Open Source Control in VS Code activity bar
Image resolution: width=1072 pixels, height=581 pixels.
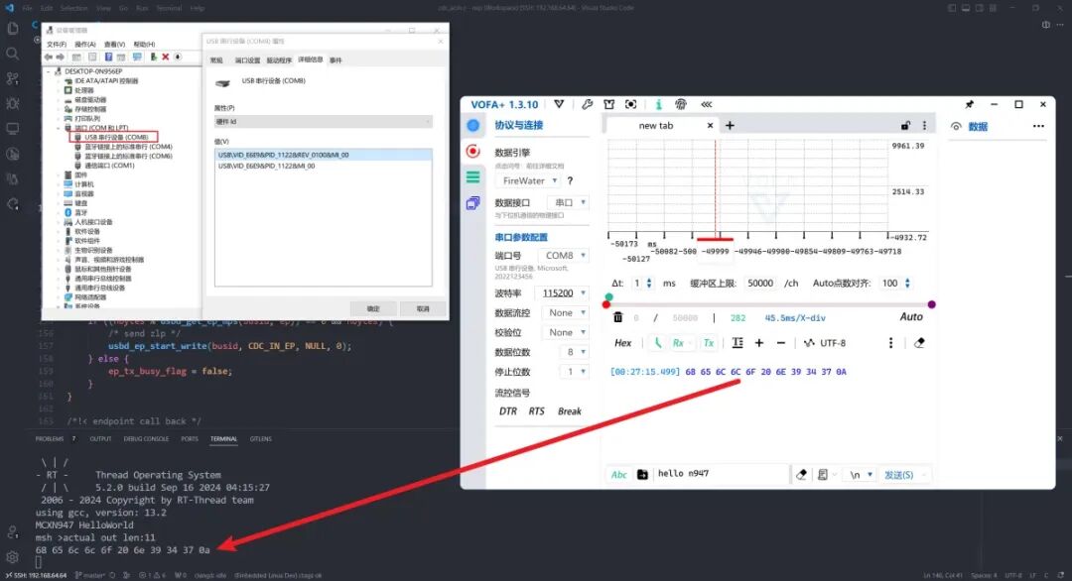(12, 78)
